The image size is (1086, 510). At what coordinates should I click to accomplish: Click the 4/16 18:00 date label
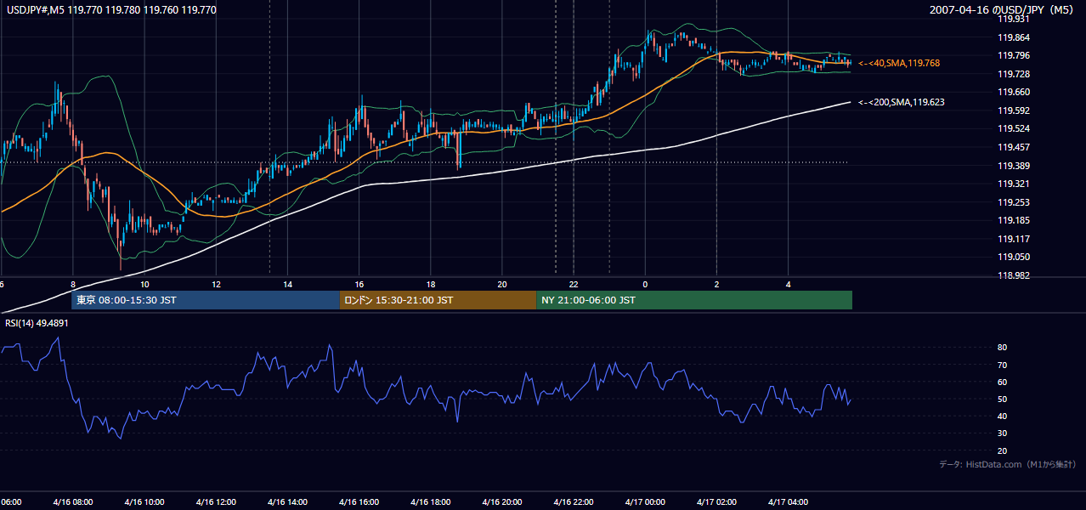(431, 501)
